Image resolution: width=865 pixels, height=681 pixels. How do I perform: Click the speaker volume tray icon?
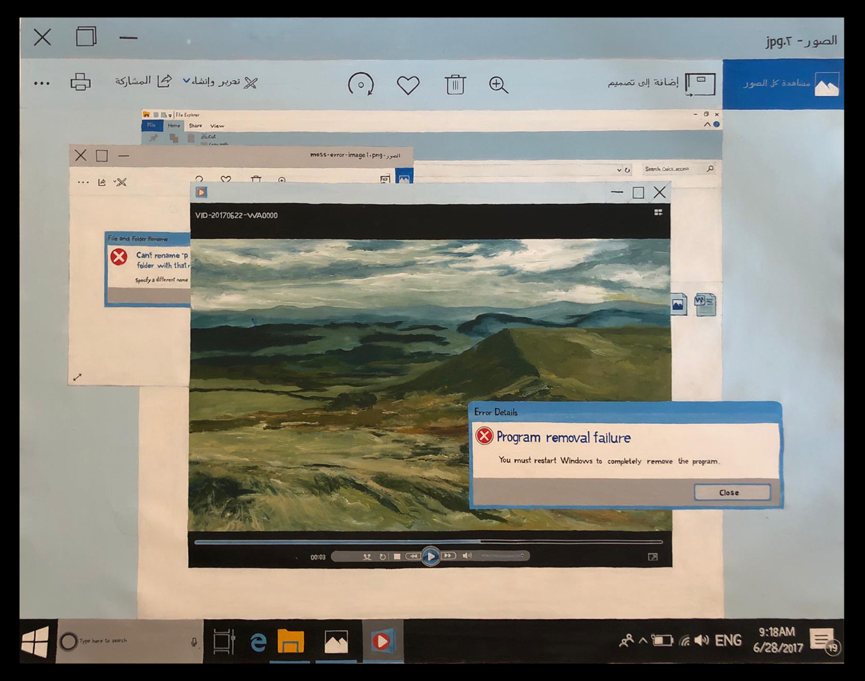(702, 641)
